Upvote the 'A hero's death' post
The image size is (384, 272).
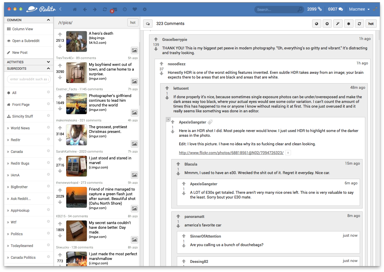click(60, 34)
